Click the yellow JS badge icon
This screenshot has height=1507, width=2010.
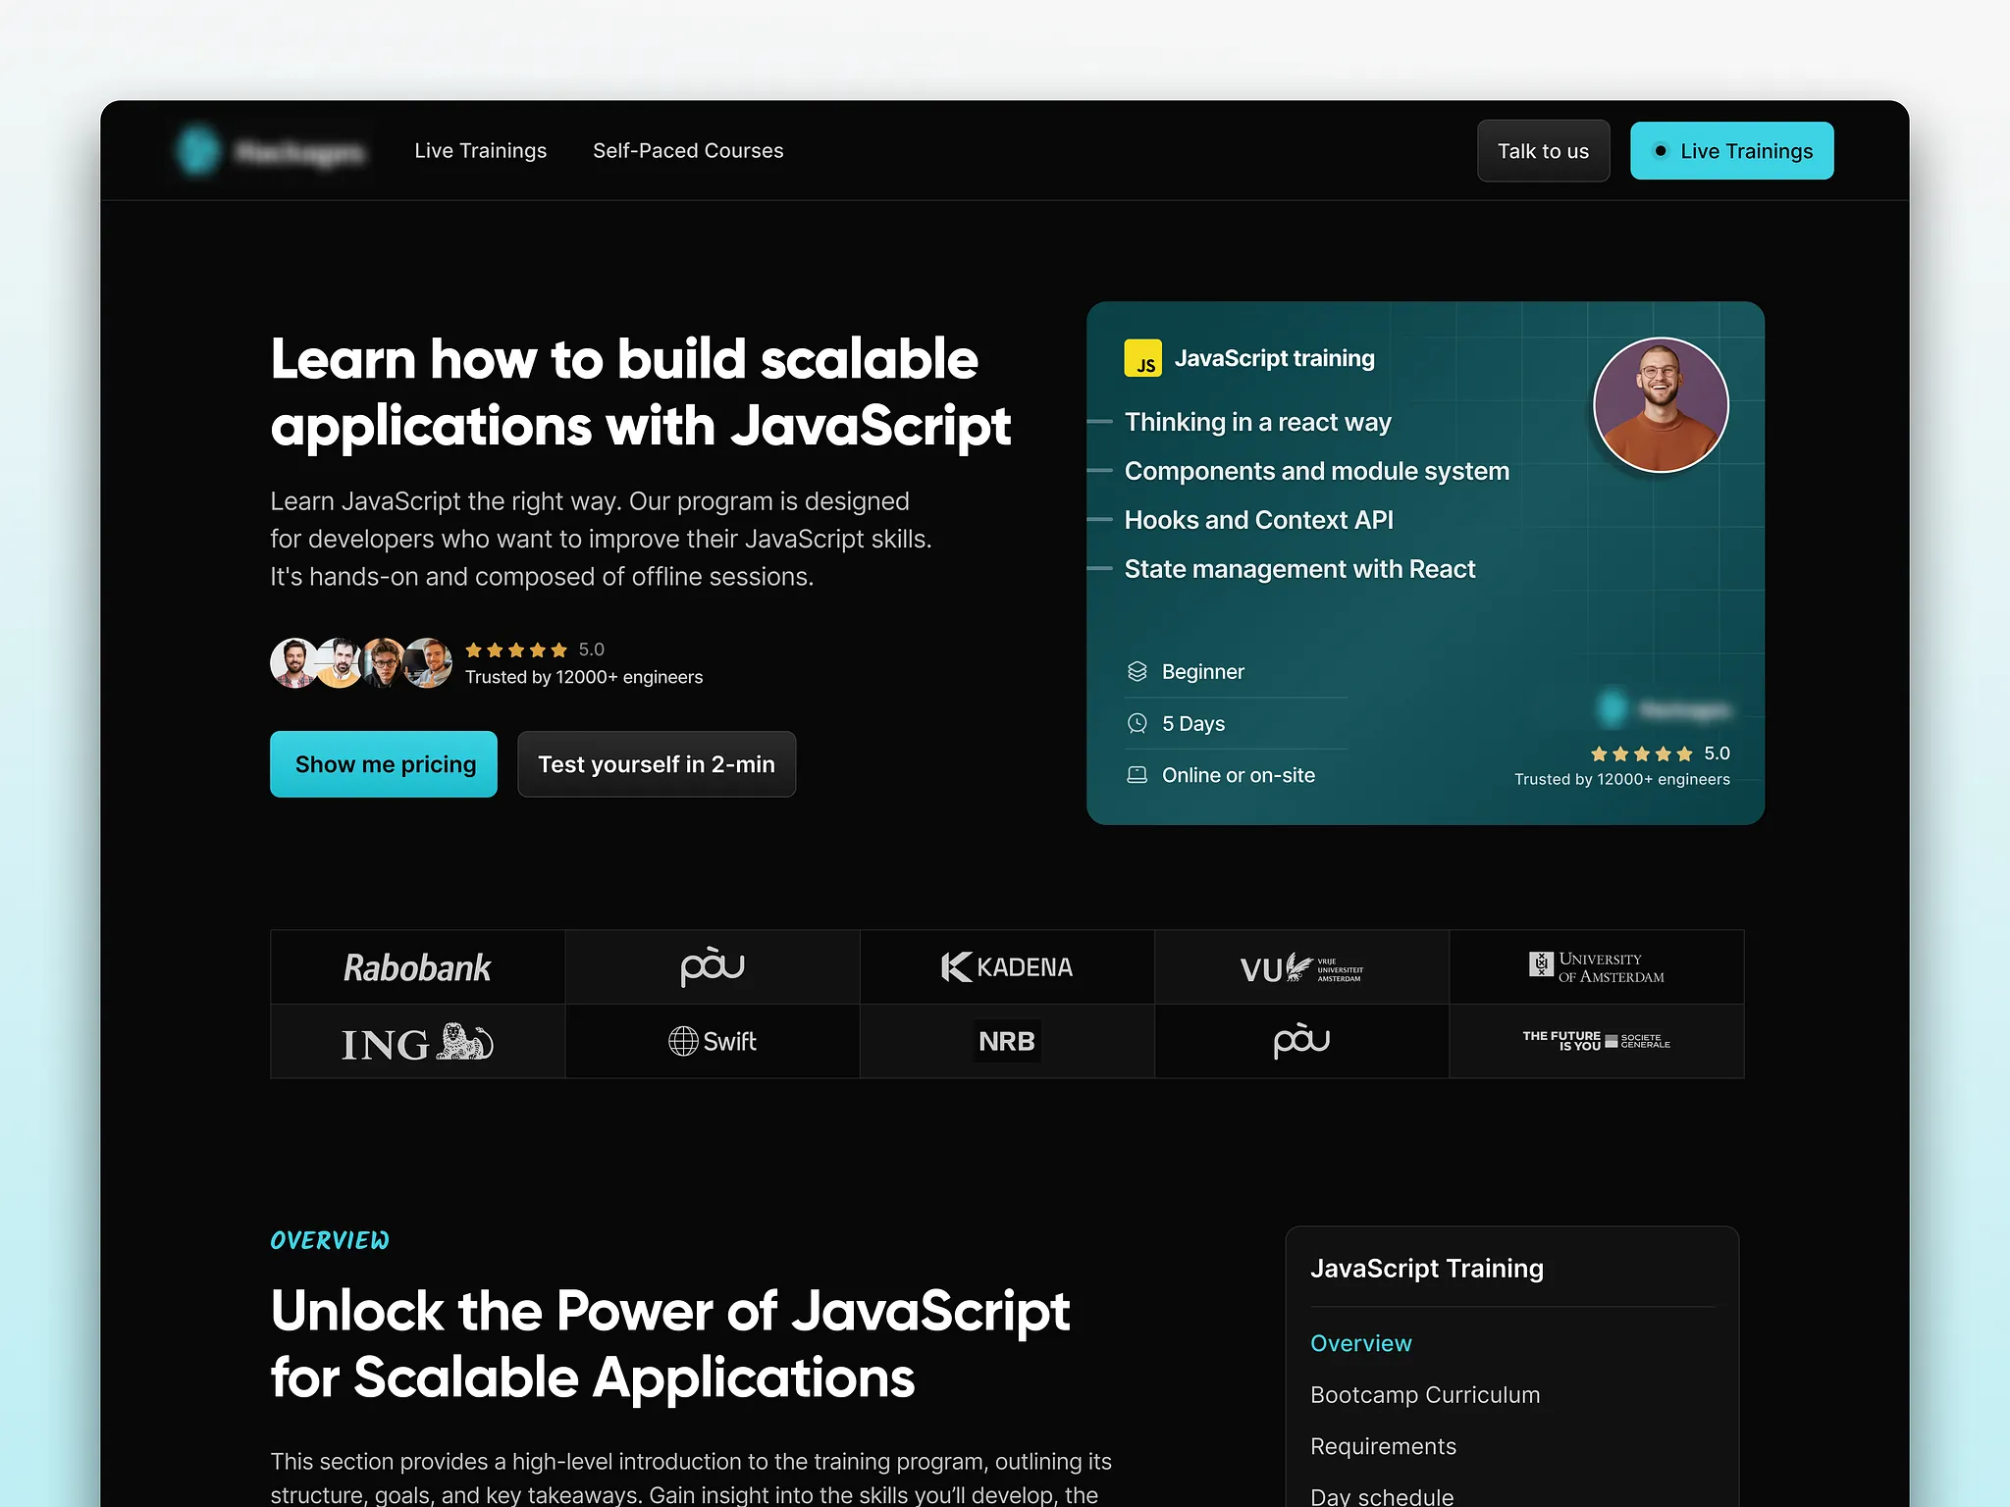click(1142, 358)
